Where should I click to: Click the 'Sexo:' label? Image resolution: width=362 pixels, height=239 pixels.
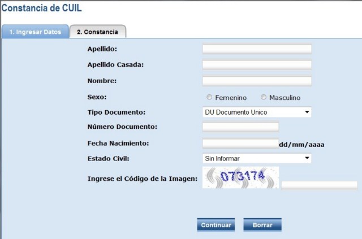click(97, 97)
